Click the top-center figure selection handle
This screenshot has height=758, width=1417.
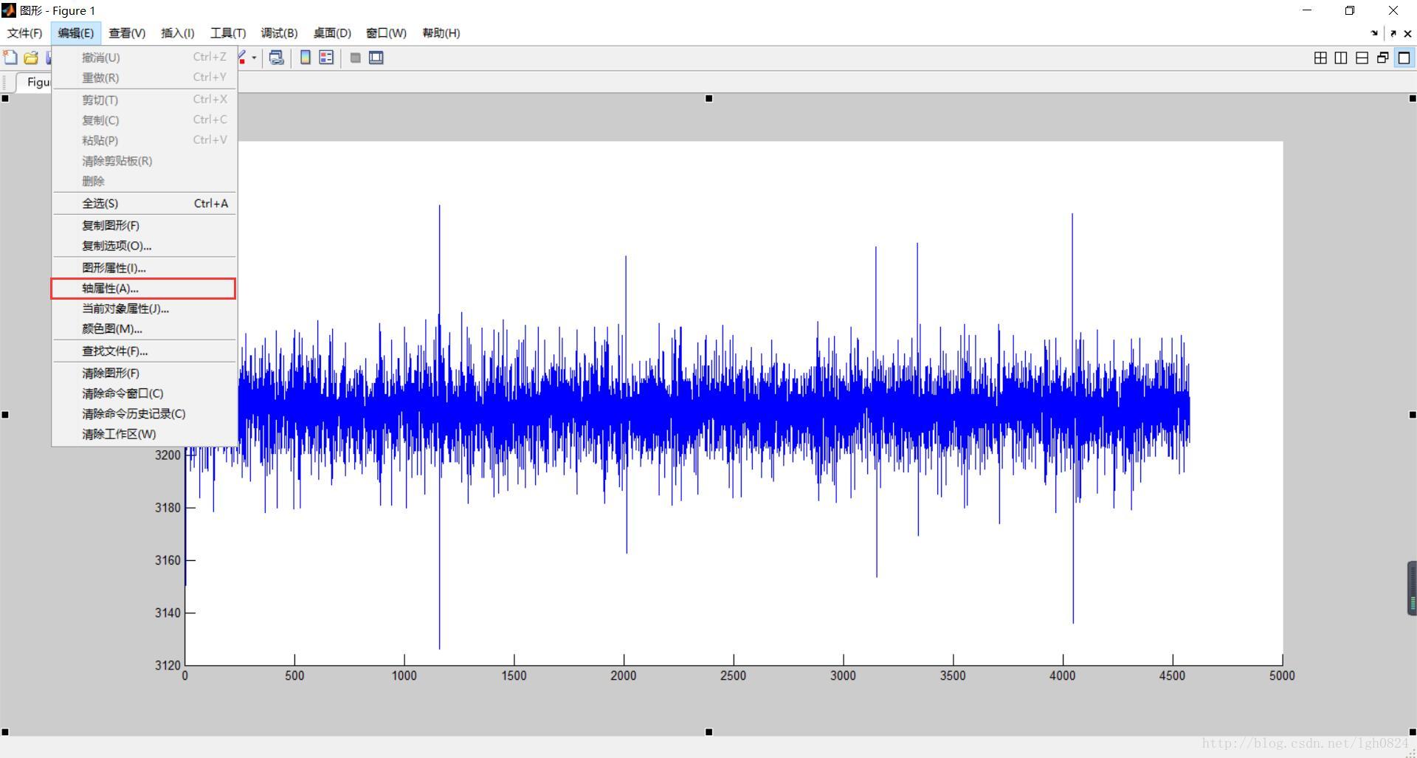(709, 98)
